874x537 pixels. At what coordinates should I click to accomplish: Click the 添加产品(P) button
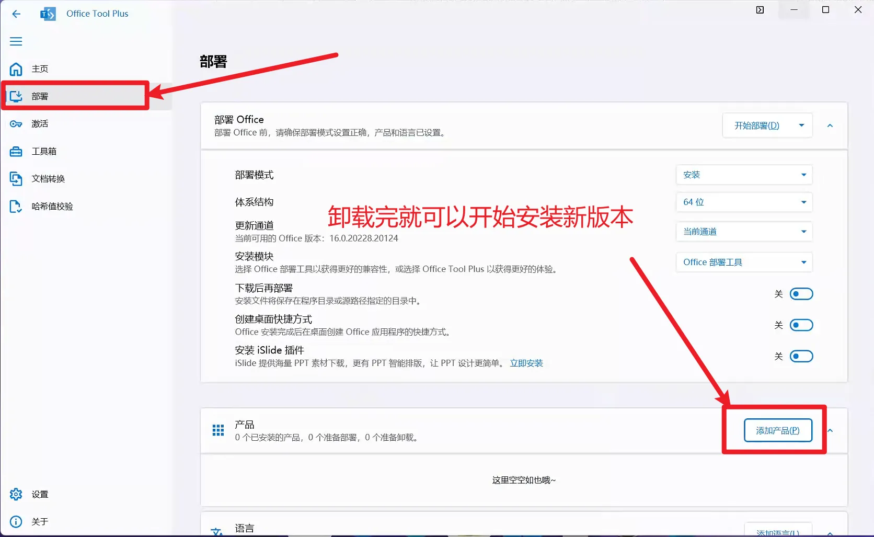coord(778,430)
